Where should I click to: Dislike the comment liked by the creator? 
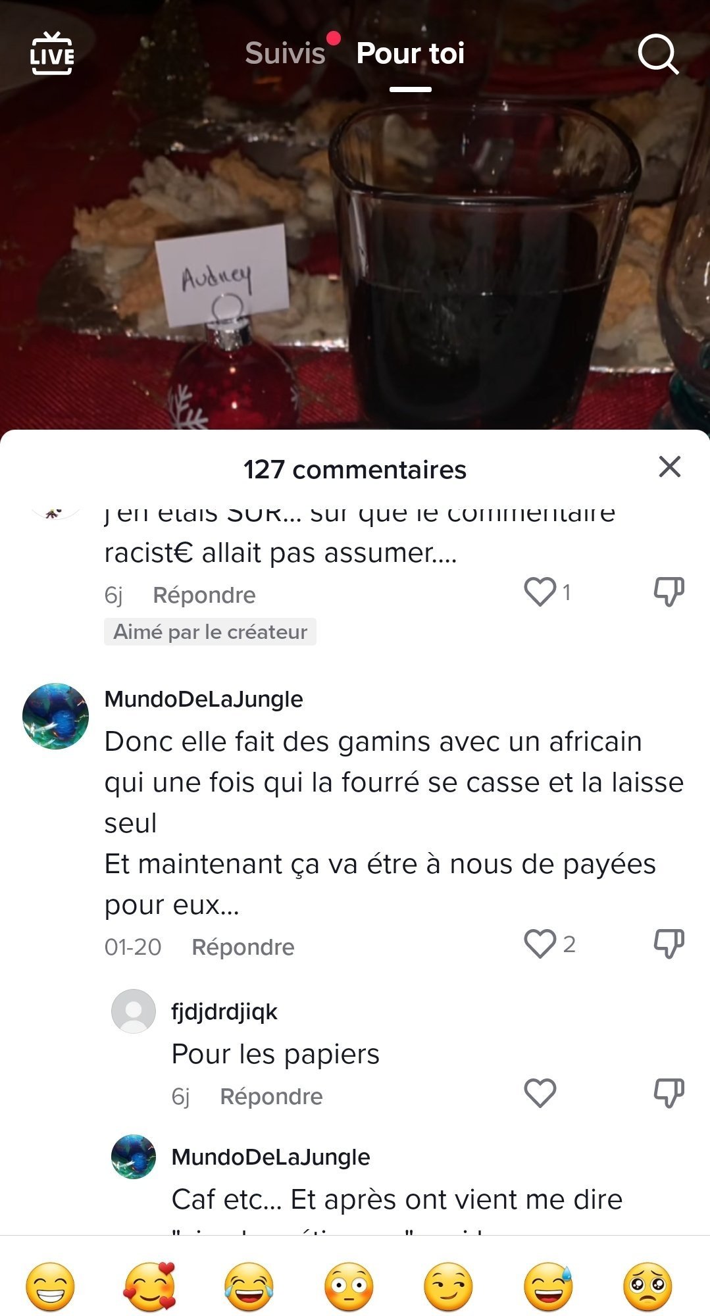(669, 592)
